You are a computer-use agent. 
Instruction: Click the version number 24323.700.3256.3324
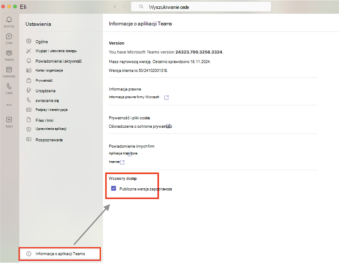coord(199,52)
